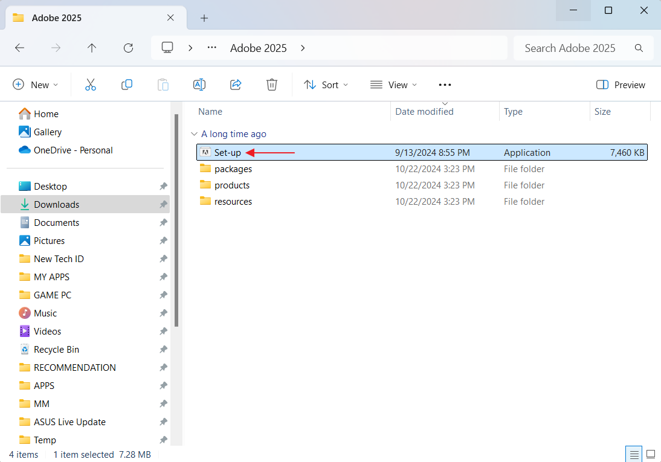661x462 pixels.
Task: Open the See more ellipsis menu
Action: (445, 85)
